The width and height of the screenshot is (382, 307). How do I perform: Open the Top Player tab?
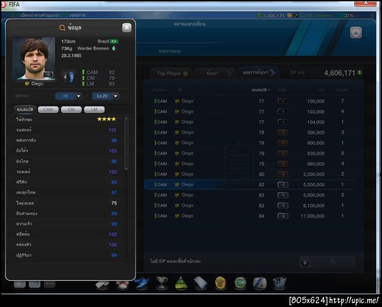pos(172,74)
